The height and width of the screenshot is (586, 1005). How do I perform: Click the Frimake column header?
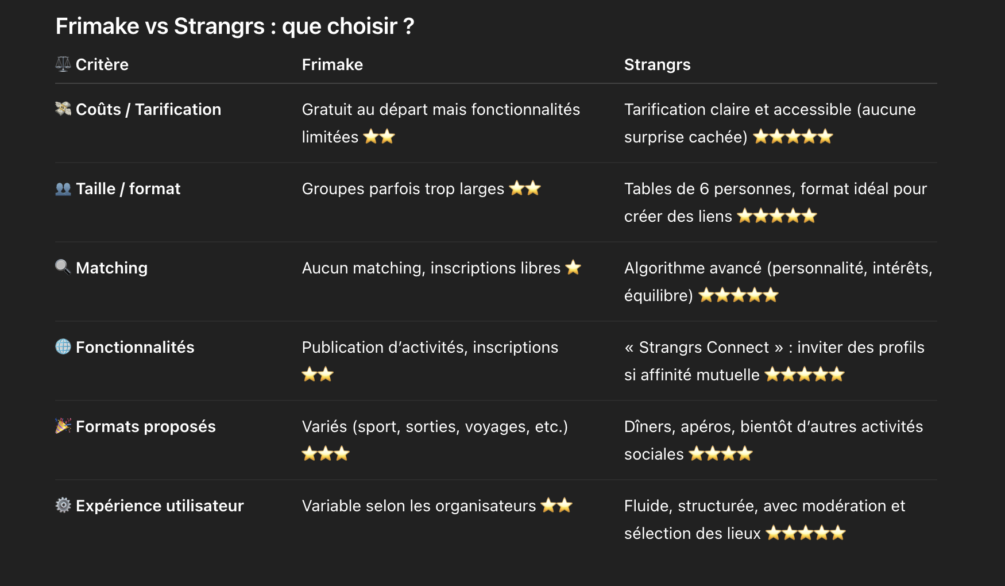click(x=332, y=64)
